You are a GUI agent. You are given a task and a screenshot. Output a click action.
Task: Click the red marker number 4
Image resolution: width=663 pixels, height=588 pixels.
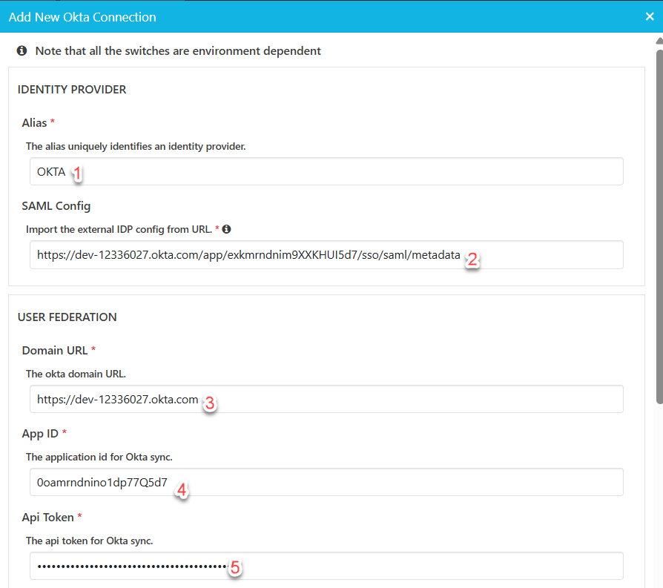[180, 489]
